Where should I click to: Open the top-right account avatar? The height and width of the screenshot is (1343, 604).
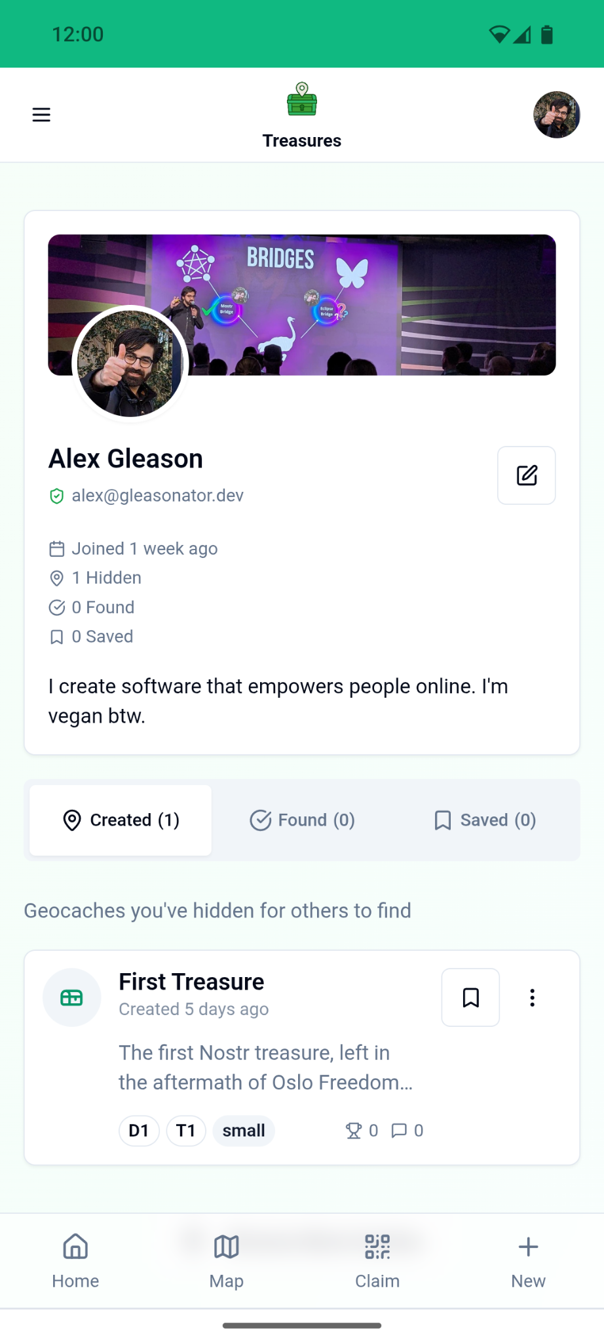pyautogui.click(x=556, y=115)
